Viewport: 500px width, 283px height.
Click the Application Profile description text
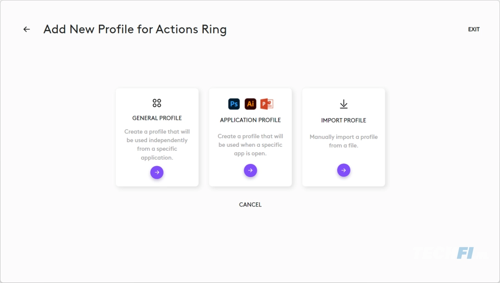click(x=250, y=145)
